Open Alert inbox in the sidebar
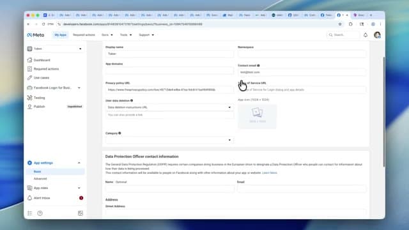The width and height of the screenshot is (409, 230). (42, 198)
